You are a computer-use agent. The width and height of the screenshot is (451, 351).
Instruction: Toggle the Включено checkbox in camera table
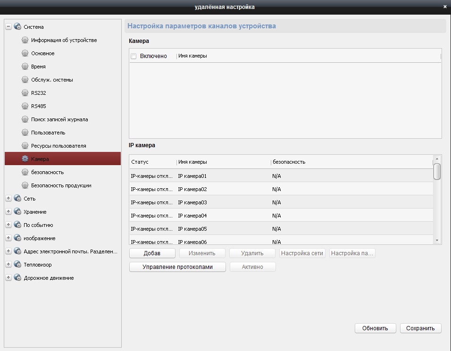click(x=134, y=56)
